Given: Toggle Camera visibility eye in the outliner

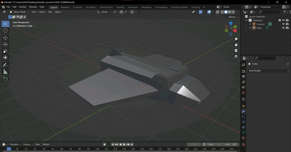Looking at the screenshot, I should pos(283,24).
